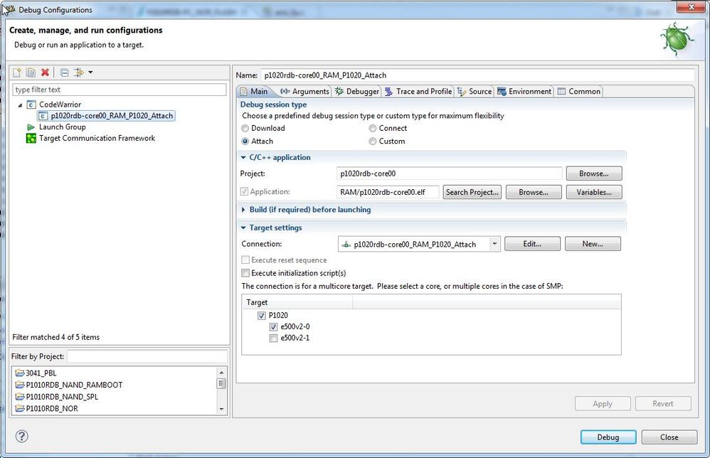
Task: Click the help question mark icon
Action: point(22,436)
